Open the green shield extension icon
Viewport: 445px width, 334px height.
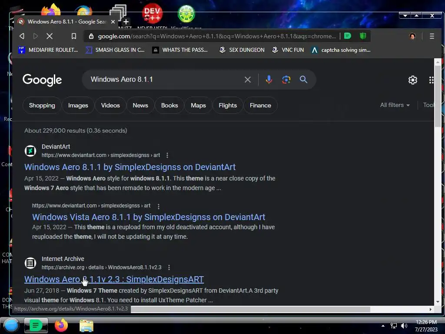click(363, 36)
